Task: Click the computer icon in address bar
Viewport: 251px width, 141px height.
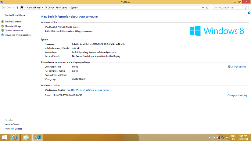Action: pyautogui.click(x=22, y=7)
